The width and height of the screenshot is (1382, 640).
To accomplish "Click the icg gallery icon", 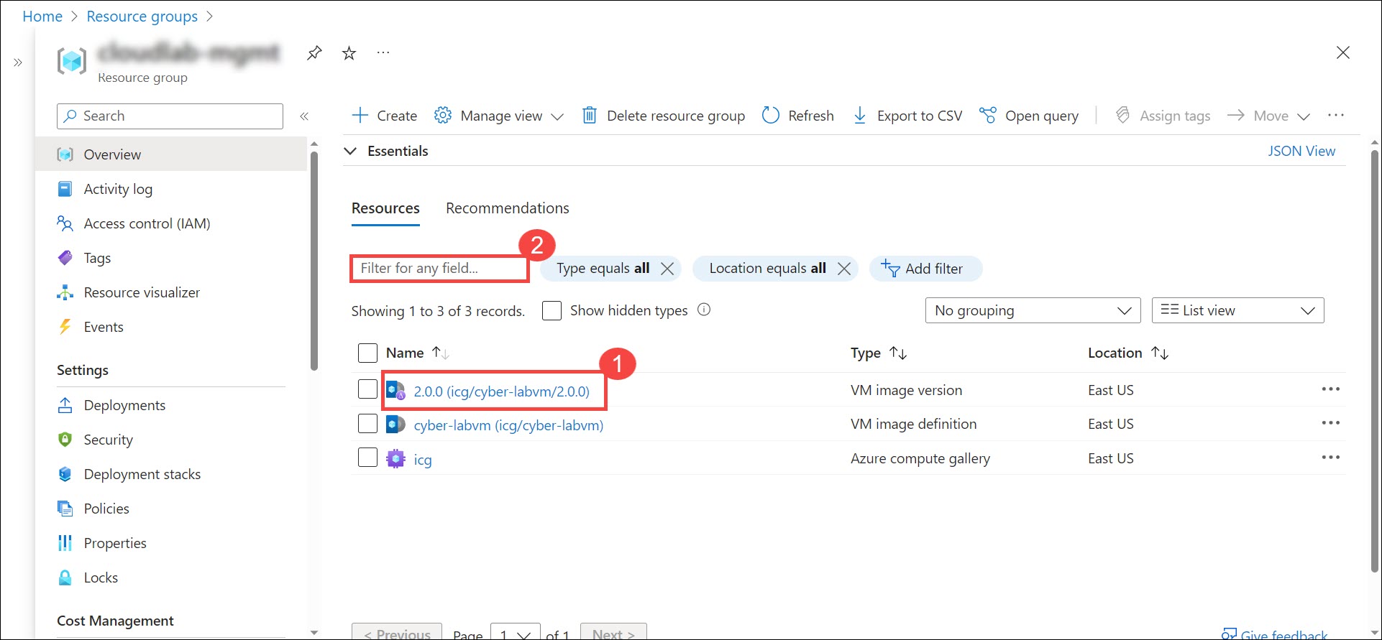I will pos(395,458).
